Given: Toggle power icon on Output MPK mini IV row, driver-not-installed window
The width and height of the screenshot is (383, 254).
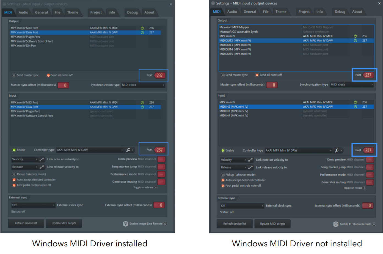Looking at the screenshot, I should tap(355, 36).
